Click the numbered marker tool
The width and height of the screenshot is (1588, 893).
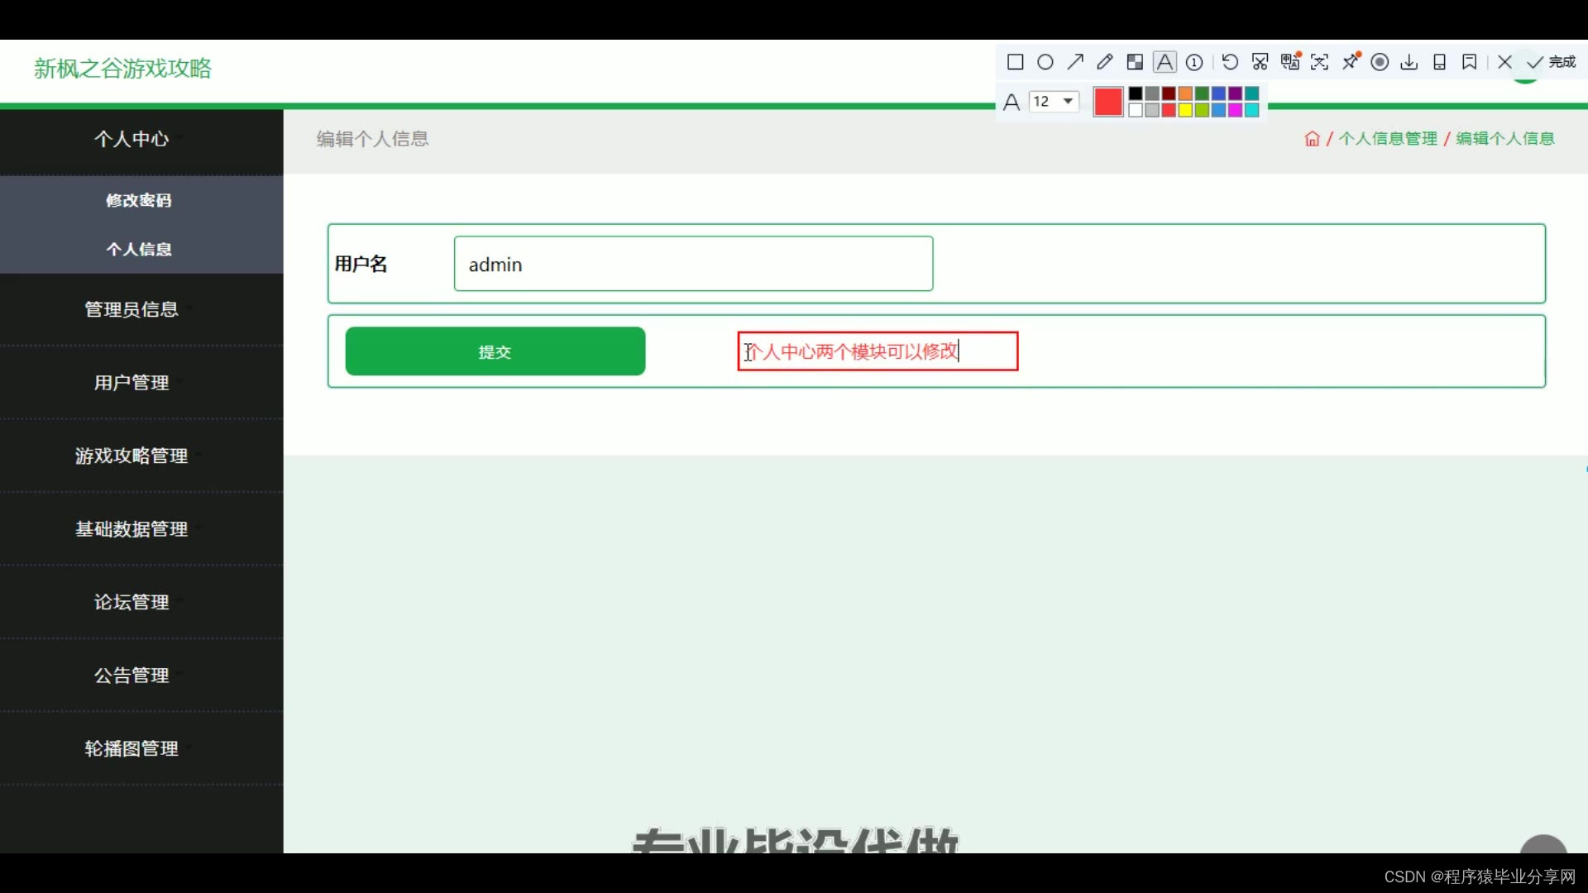click(x=1194, y=62)
